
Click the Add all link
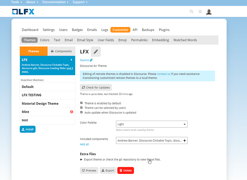(84, 144)
